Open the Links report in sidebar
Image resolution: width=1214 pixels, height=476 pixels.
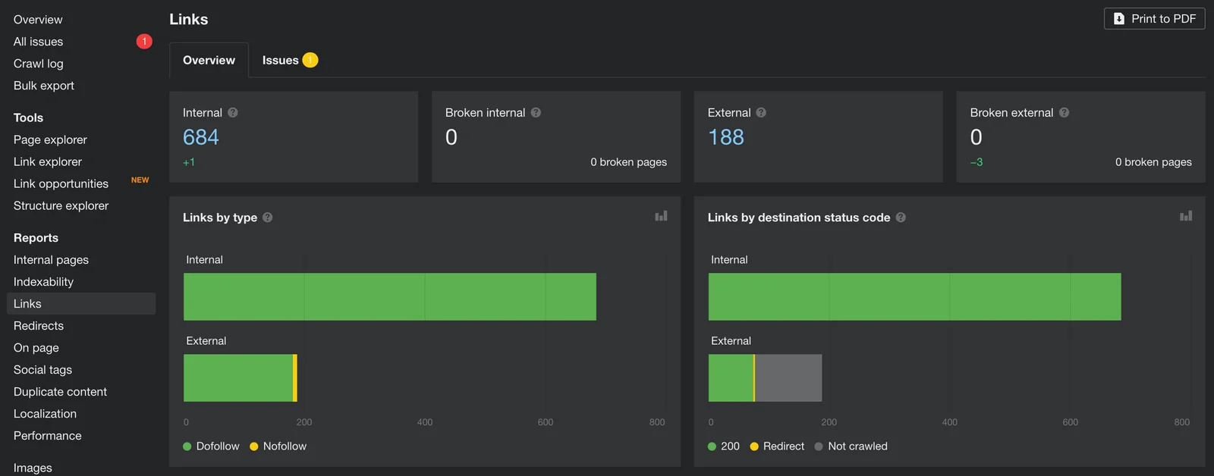[x=81, y=304]
